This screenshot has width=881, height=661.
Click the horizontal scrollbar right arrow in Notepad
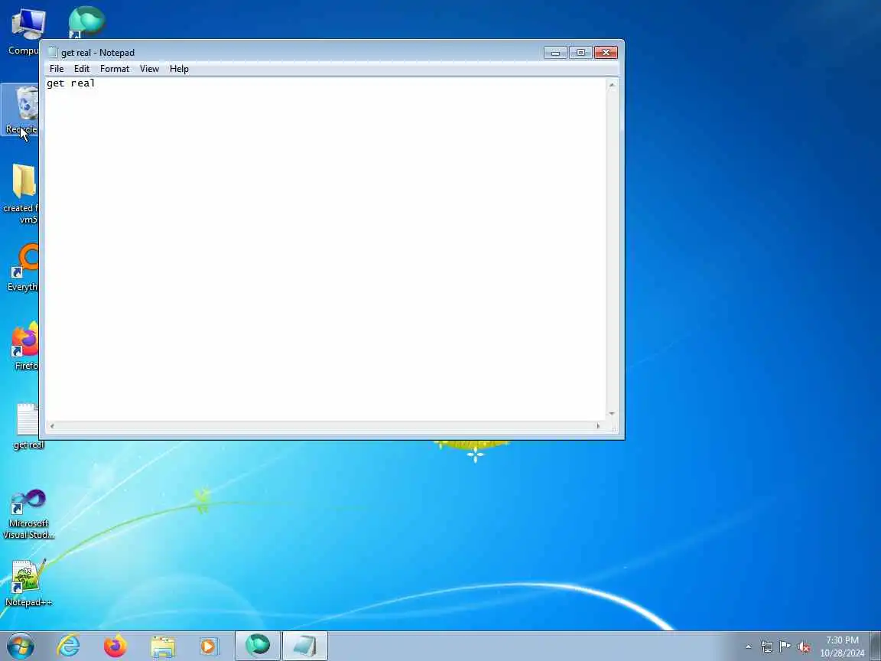click(x=598, y=426)
